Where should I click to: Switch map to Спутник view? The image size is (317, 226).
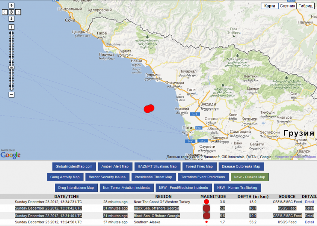(288, 6)
